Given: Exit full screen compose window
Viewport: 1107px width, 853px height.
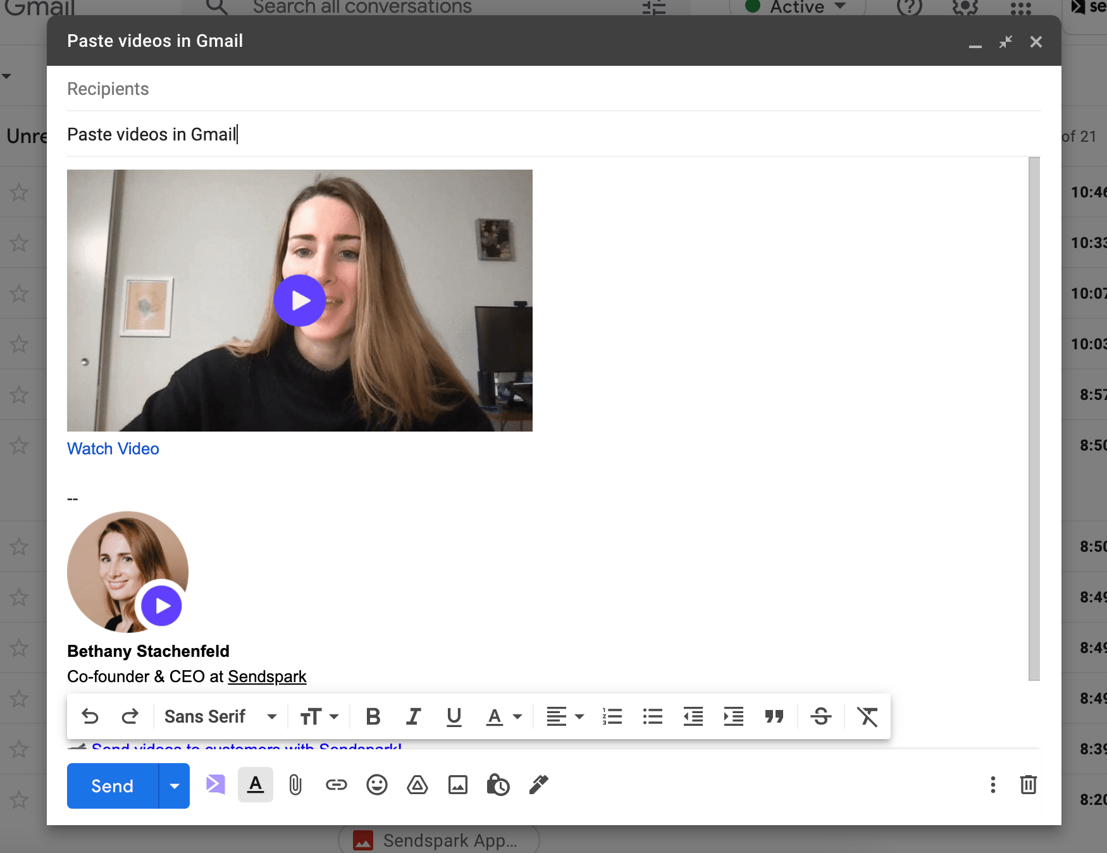Looking at the screenshot, I should [x=1006, y=42].
